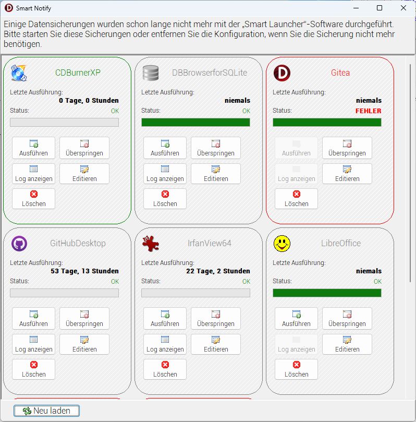The height and width of the screenshot is (422, 416).
Task: Click the Gitea card logo icon
Action: click(282, 73)
